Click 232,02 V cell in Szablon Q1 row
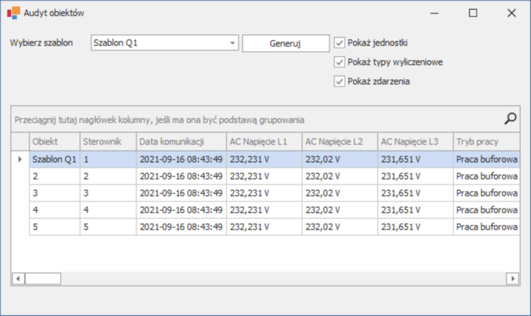 point(340,159)
